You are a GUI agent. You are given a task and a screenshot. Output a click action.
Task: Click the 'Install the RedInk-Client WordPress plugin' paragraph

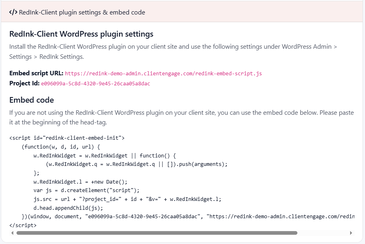[x=173, y=52]
